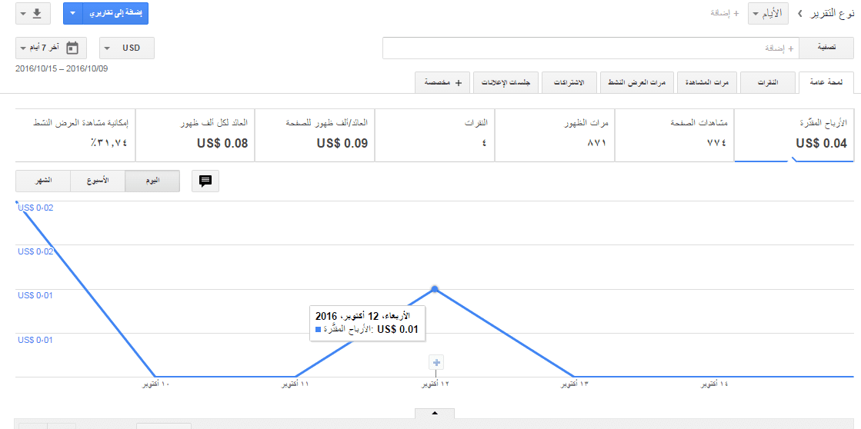Click the chart annotations speech bubble icon
The image size is (861, 429).
tap(205, 181)
